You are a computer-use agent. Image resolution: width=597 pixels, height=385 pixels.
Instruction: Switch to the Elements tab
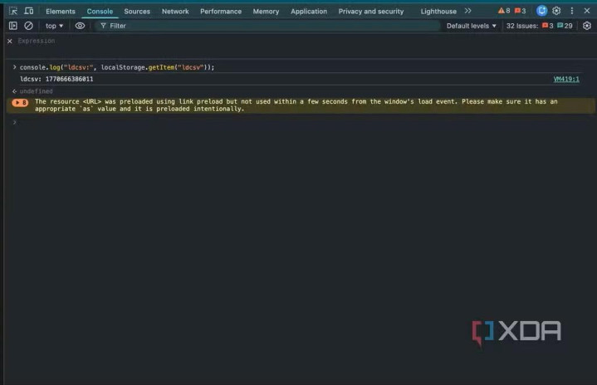tap(61, 12)
